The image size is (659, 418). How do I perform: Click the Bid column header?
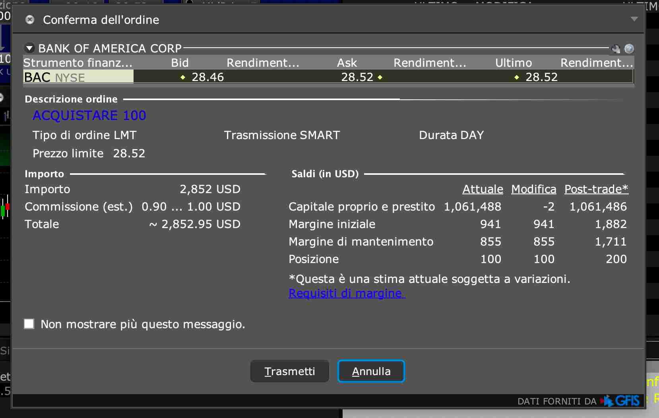click(x=180, y=63)
